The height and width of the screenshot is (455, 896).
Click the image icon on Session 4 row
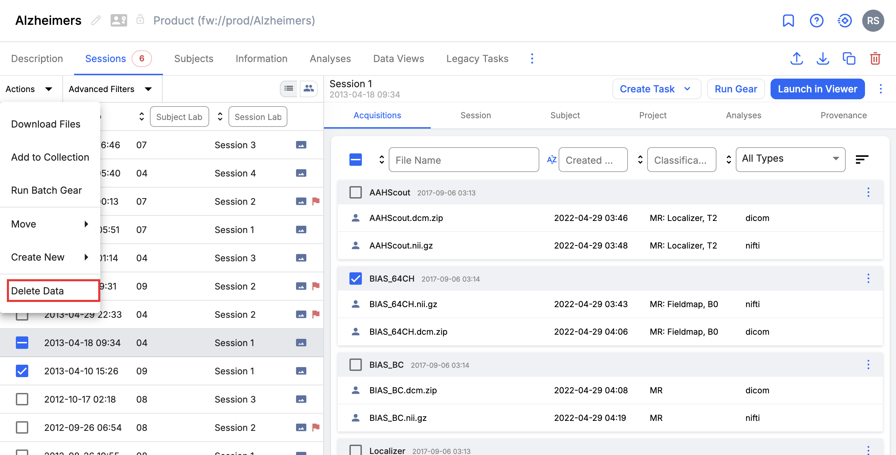[x=301, y=173]
